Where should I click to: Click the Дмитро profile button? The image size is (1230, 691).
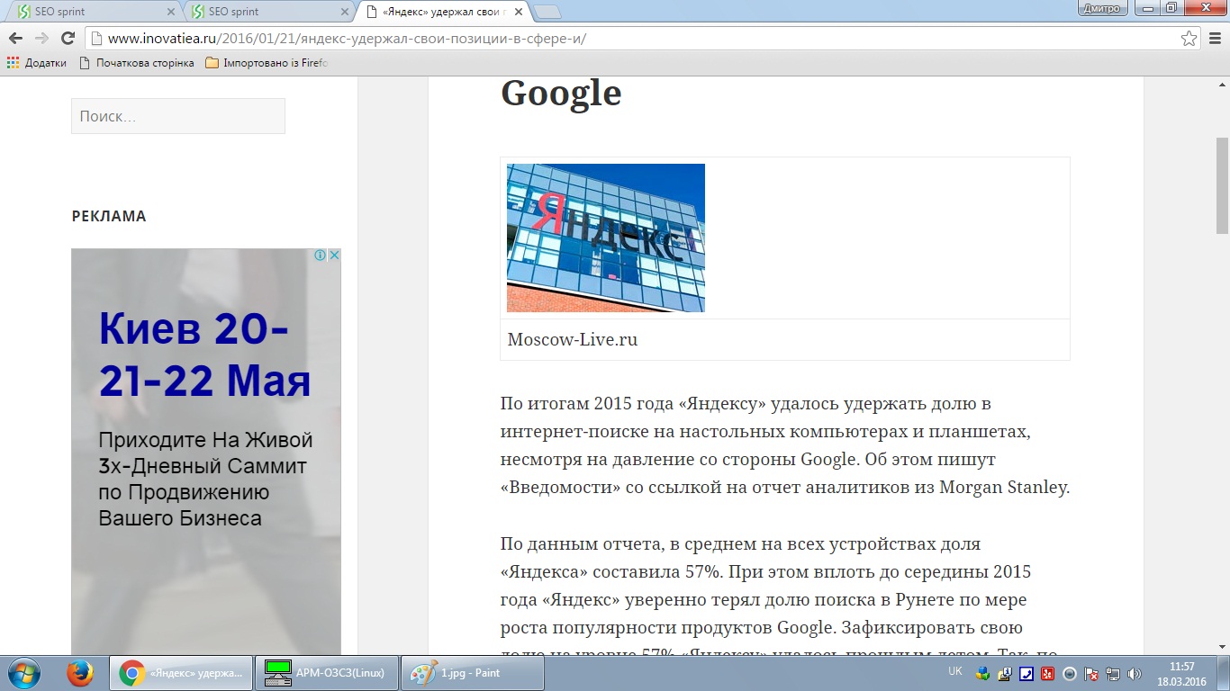point(1102,8)
